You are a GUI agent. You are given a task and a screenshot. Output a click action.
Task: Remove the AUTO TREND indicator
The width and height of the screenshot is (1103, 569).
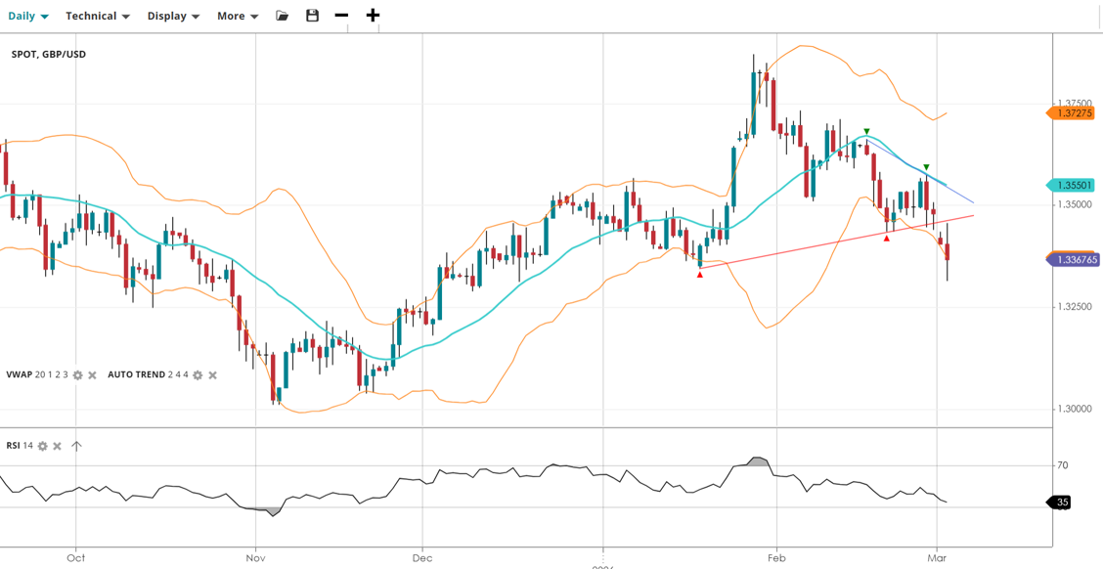click(212, 375)
